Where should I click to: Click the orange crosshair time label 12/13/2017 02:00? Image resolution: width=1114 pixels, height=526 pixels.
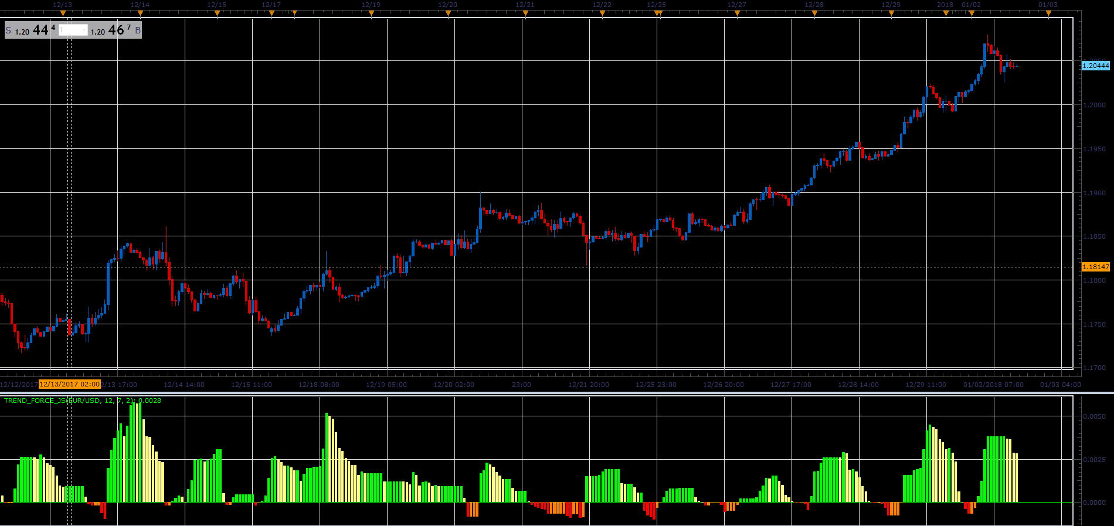pos(70,384)
